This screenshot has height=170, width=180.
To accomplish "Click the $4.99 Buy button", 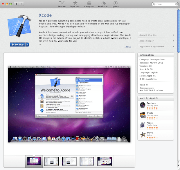I will [18, 45].
